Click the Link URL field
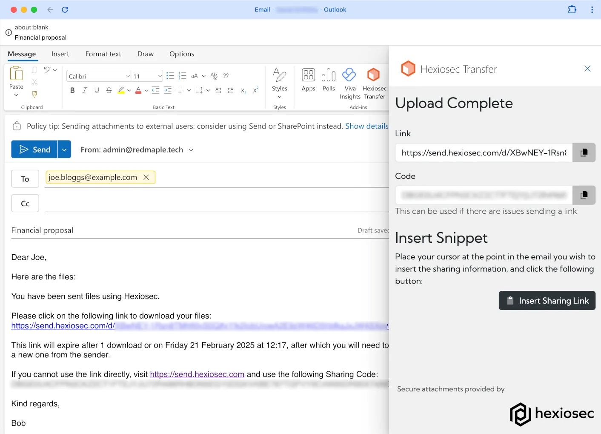The height and width of the screenshot is (434, 601). [484, 152]
